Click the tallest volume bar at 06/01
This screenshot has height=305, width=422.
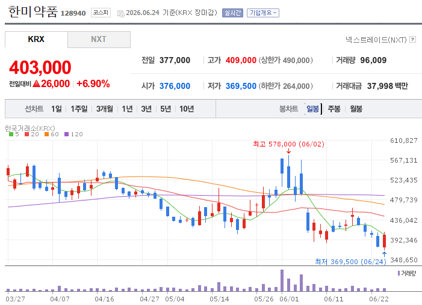pyautogui.click(x=282, y=280)
